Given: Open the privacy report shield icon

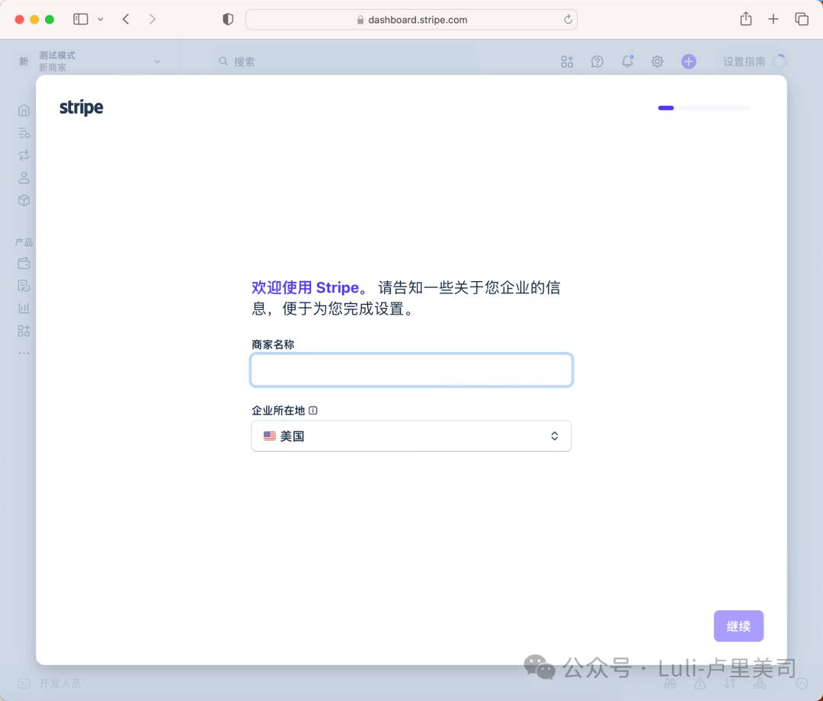Looking at the screenshot, I should [x=228, y=19].
